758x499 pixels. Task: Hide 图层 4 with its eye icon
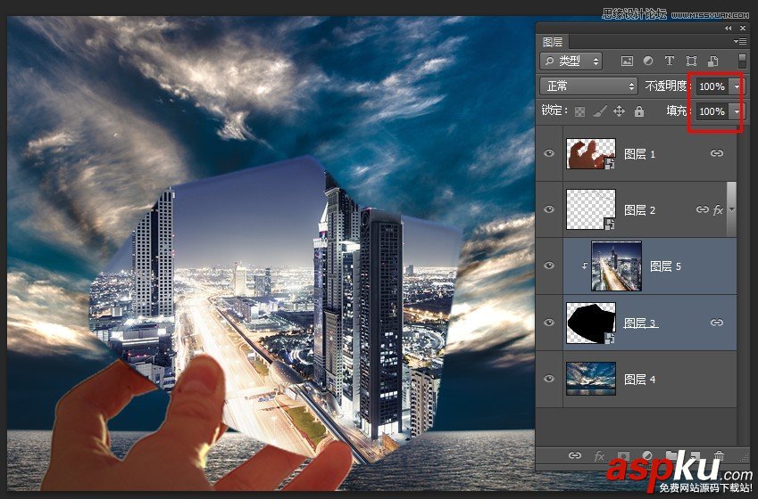tap(549, 379)
